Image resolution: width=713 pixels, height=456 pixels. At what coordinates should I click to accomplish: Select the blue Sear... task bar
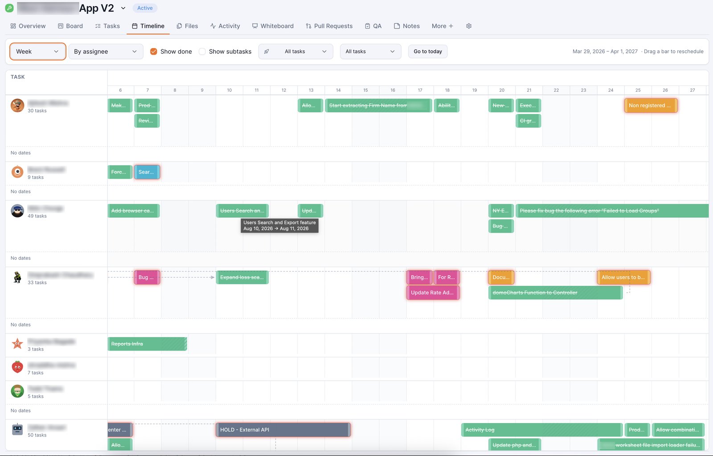(x=147, y=172)
